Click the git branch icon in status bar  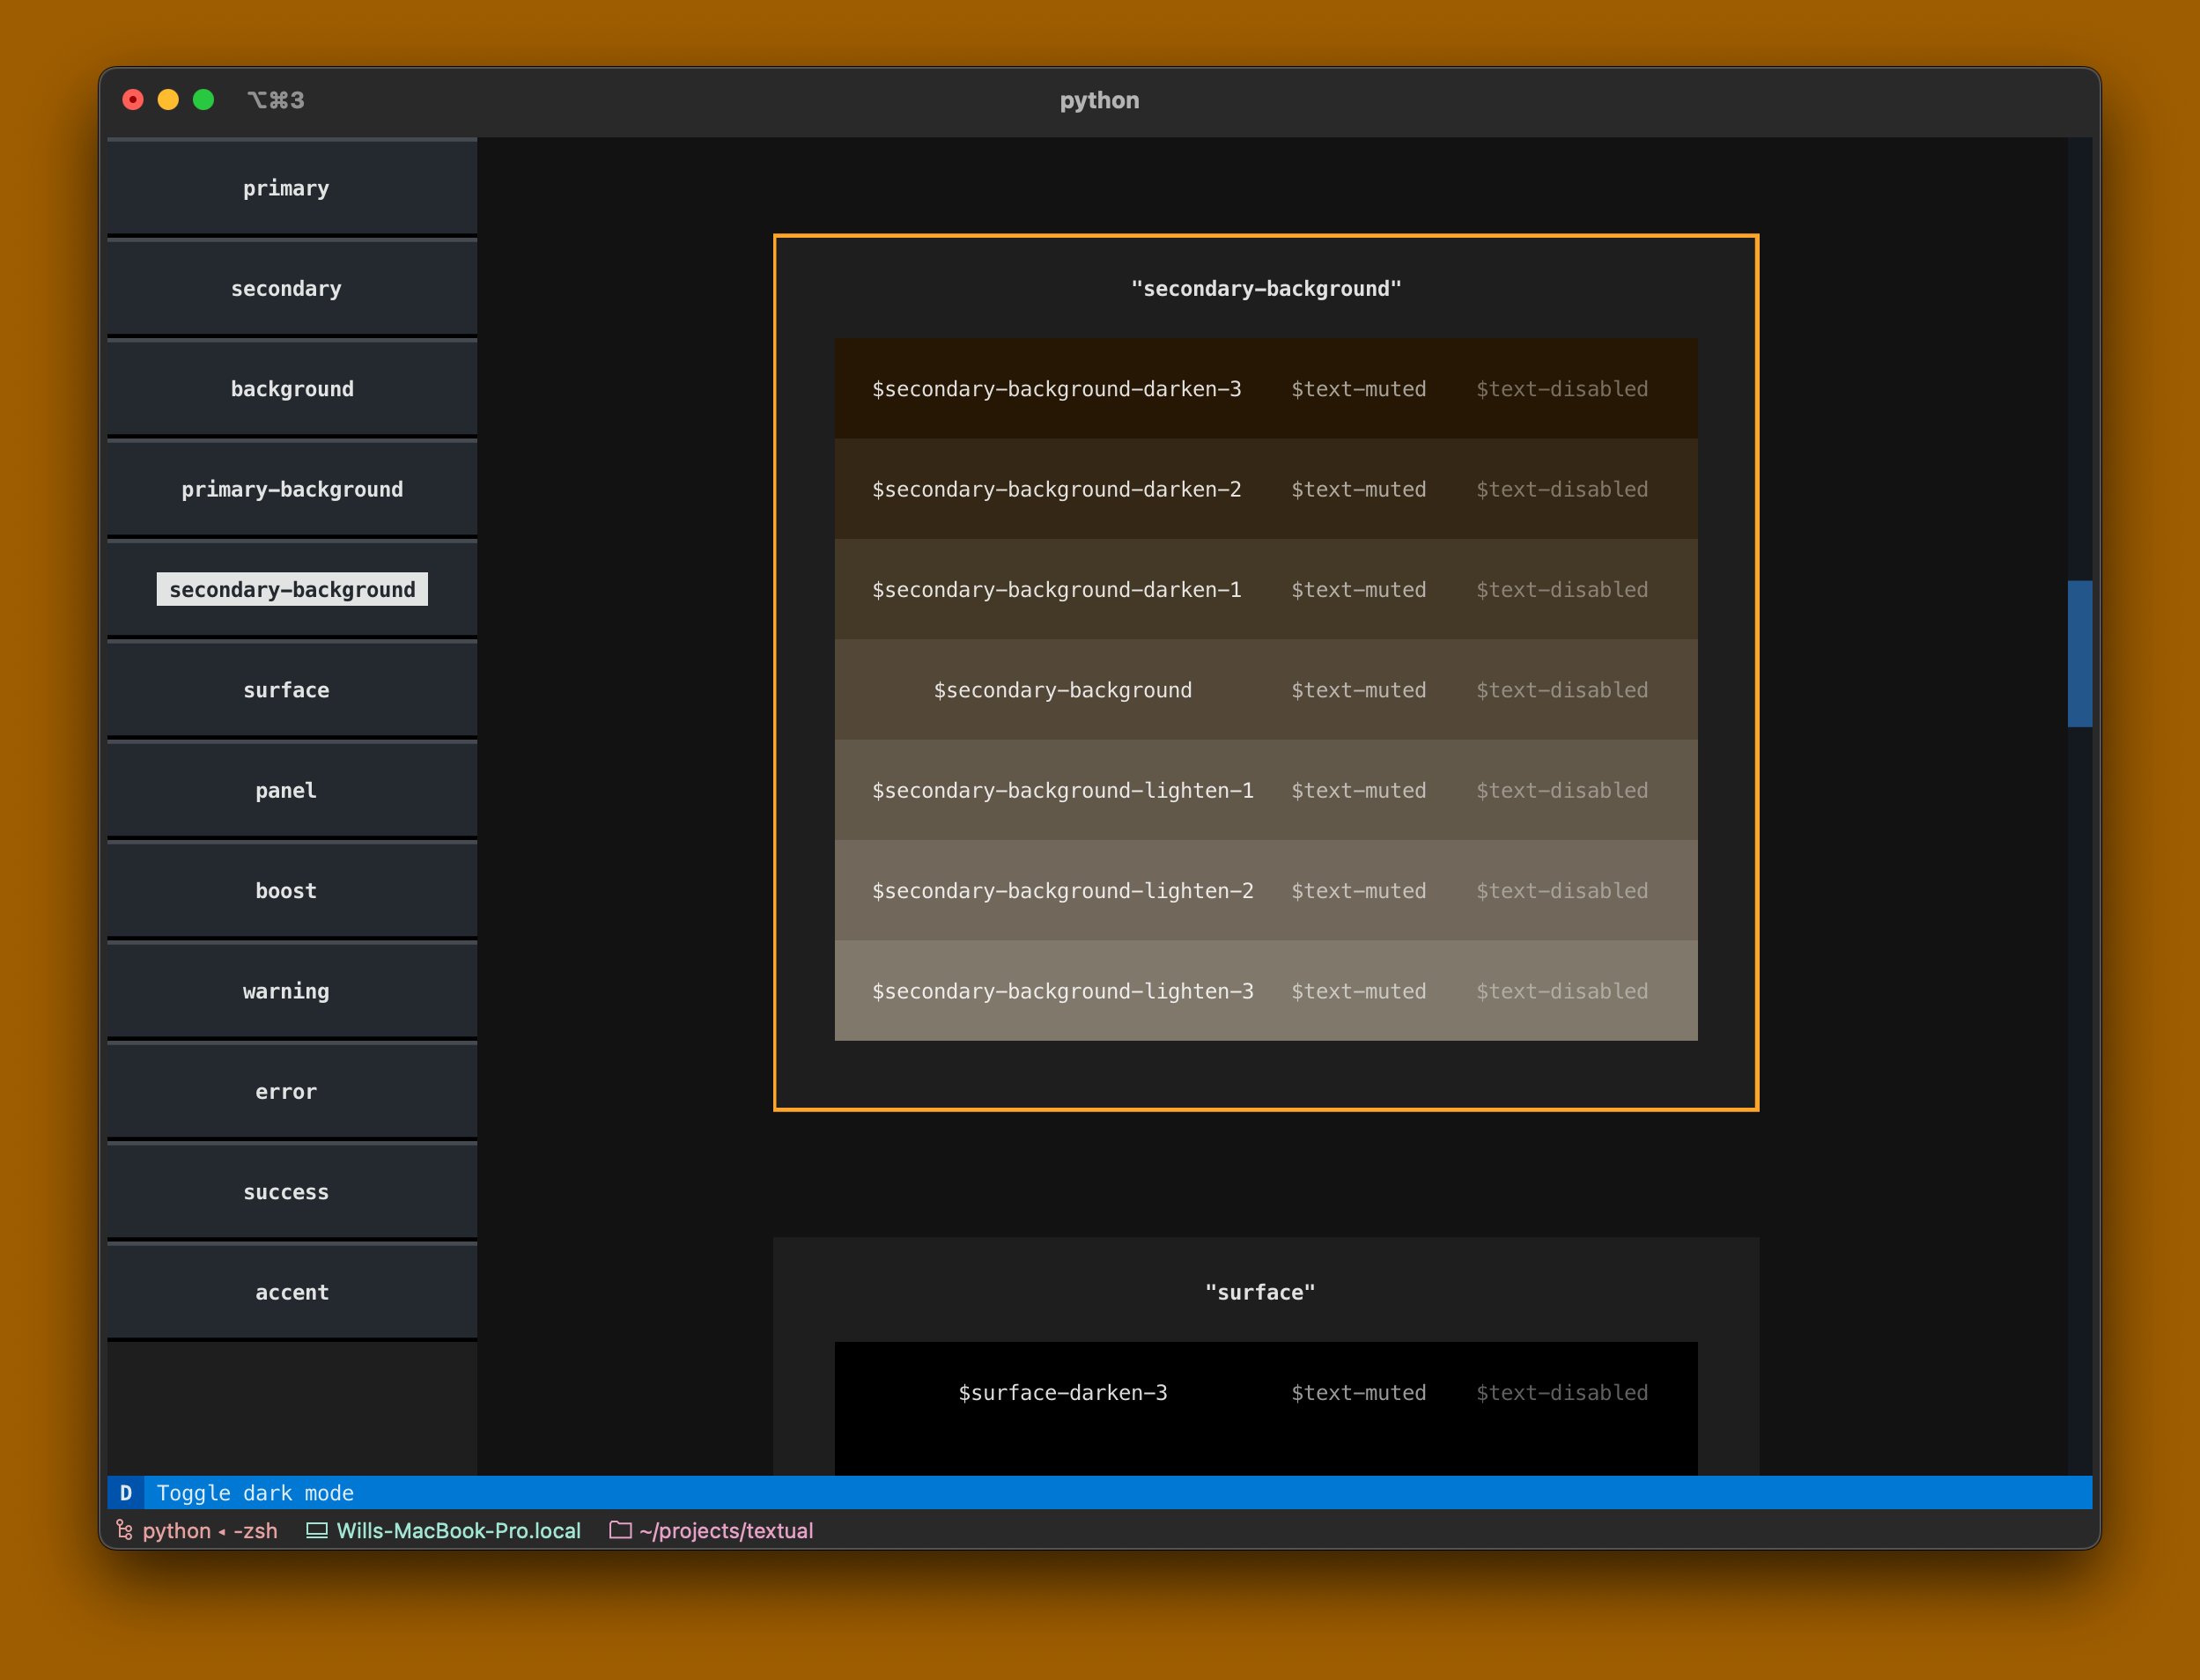[124, 1530]
